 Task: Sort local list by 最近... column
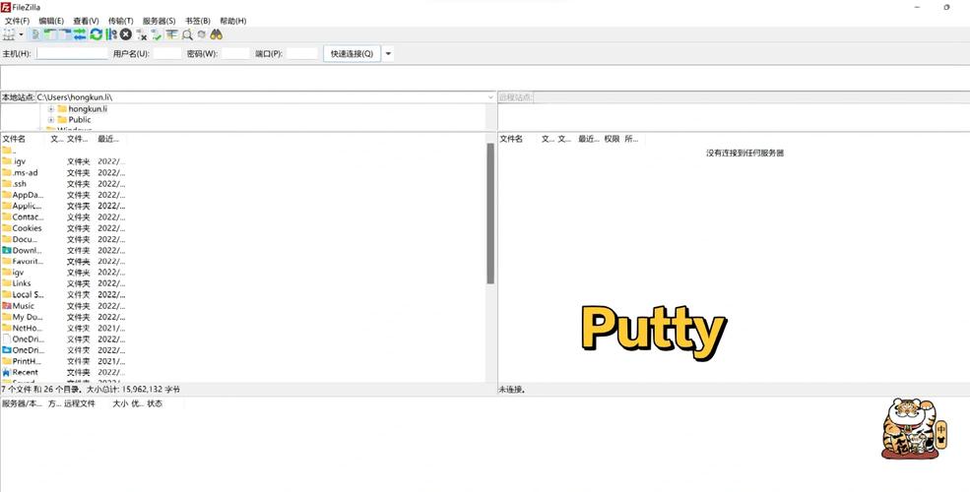pyautogui.click(x=110, y=139)
